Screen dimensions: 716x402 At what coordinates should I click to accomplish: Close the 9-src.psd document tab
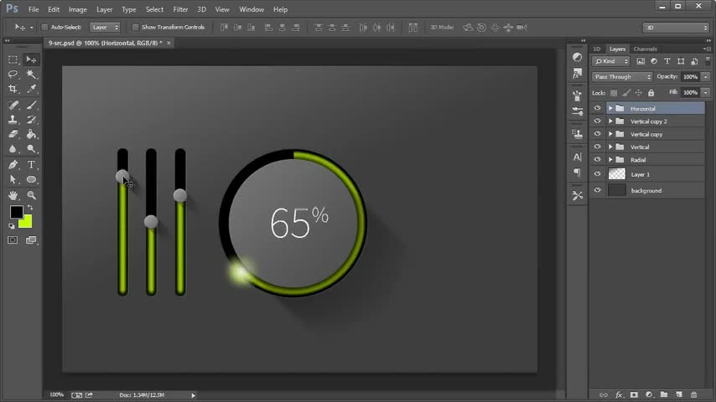(169, 43)
